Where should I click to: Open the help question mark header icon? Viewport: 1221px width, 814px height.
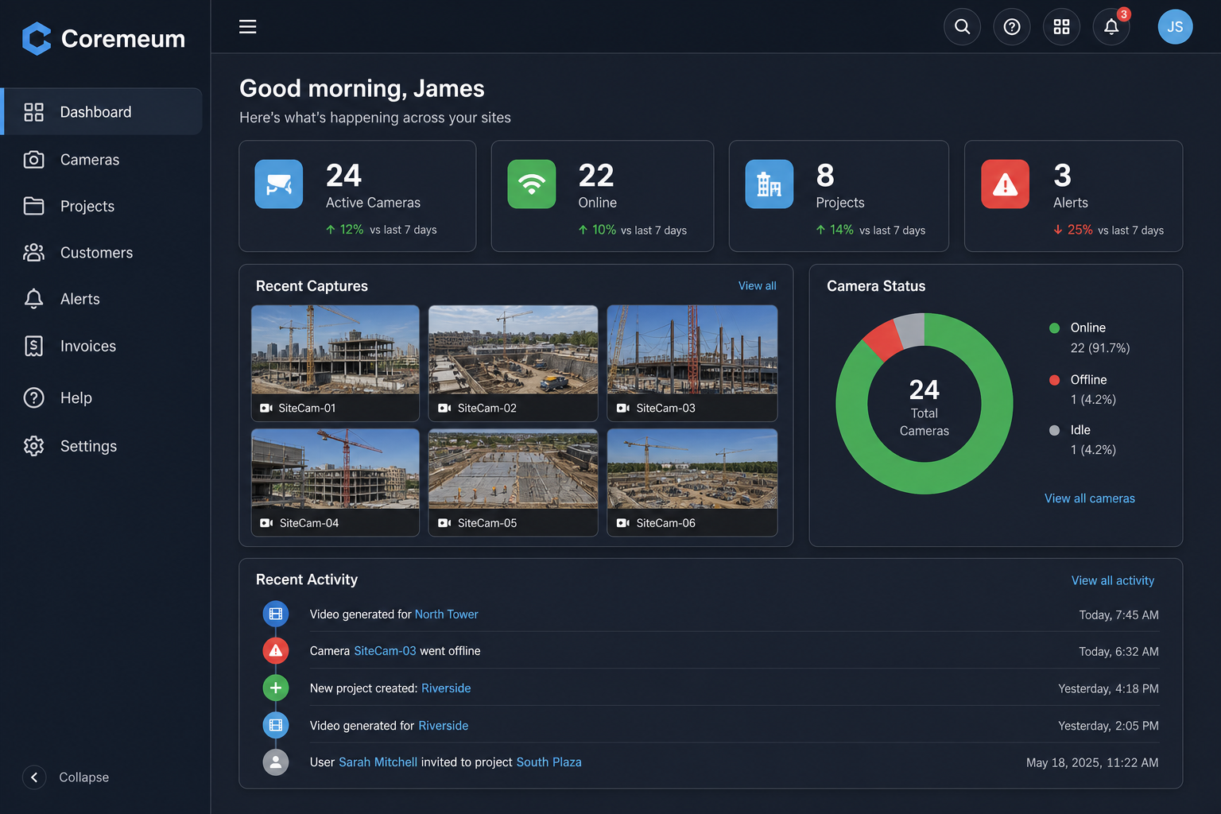[1012, 27]
